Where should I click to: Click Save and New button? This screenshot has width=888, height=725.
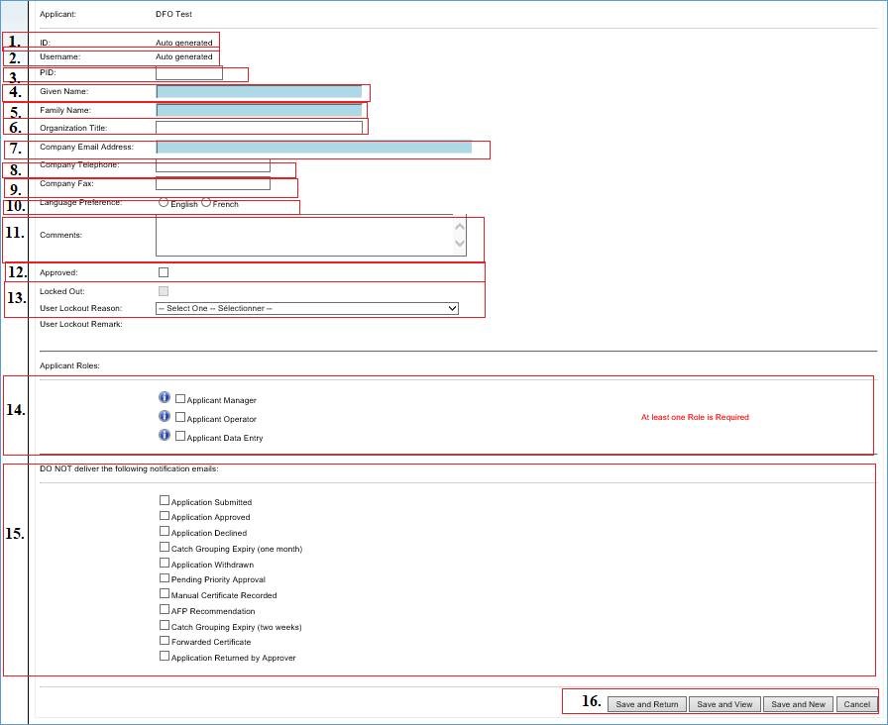tap(798, 704)
